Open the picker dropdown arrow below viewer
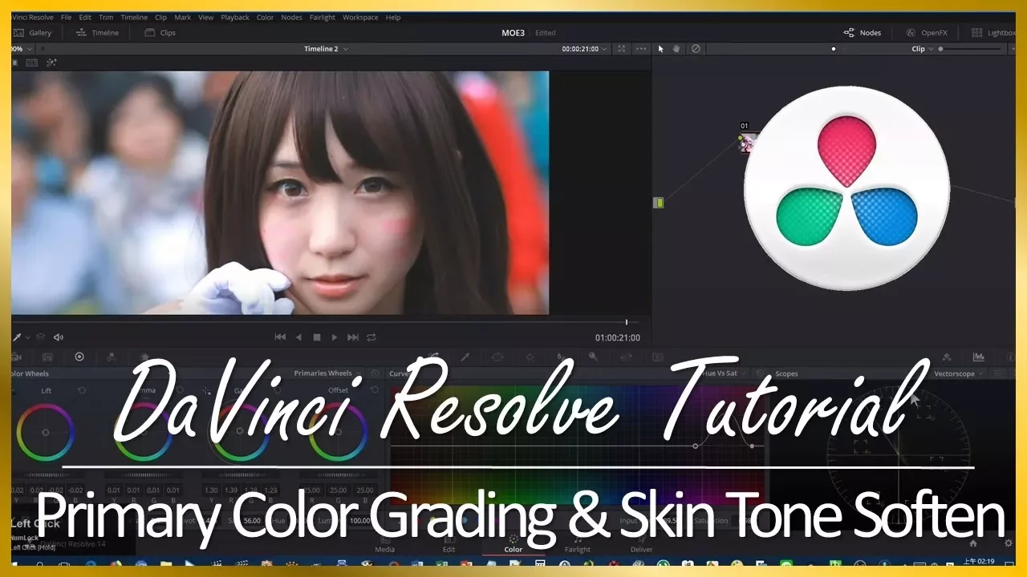 coord(27,337)
